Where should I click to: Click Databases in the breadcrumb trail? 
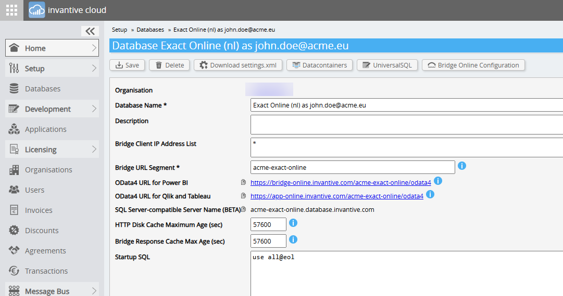point(150,30)
